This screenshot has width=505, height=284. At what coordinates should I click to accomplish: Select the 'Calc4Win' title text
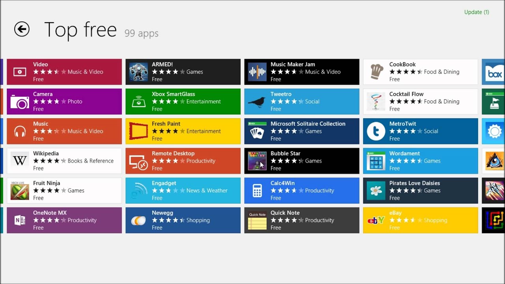(282, 183)
